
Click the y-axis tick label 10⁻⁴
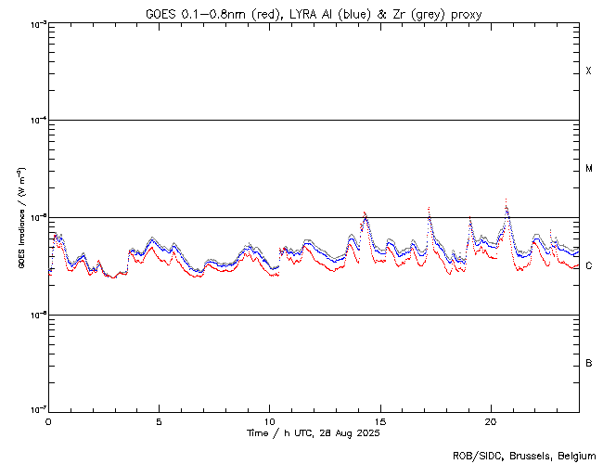pyautogui.click(x=34, y=121)
